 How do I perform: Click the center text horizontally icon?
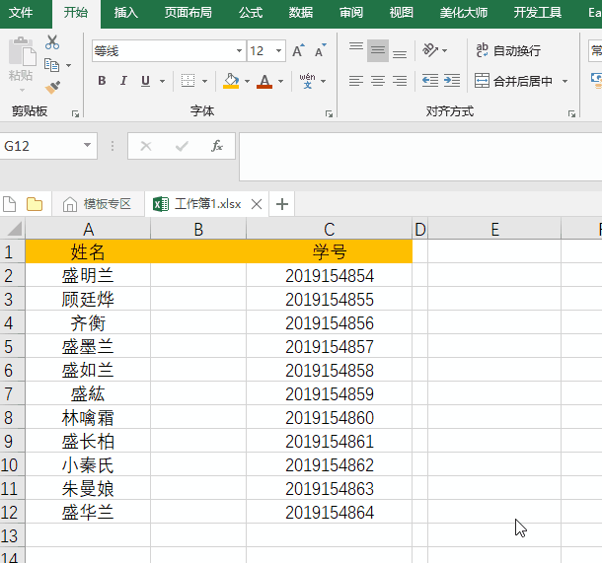click(x=378, y=81)
